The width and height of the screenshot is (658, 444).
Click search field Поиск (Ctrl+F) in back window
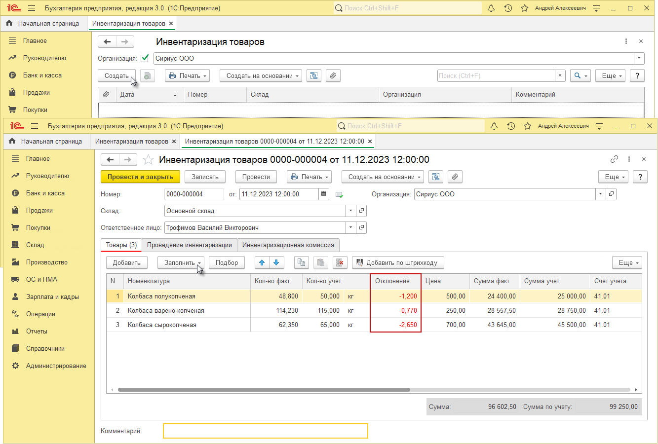tap(496, 75)
